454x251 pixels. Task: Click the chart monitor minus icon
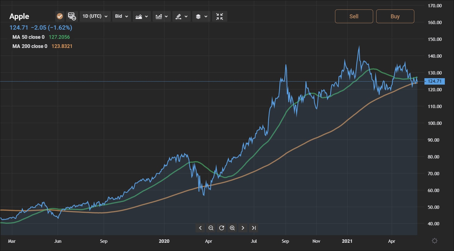pos(72,16)
